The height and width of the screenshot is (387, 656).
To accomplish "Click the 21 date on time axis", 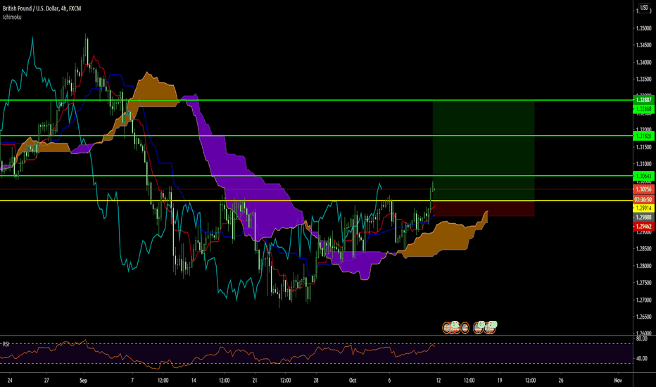I will point(255,380).
